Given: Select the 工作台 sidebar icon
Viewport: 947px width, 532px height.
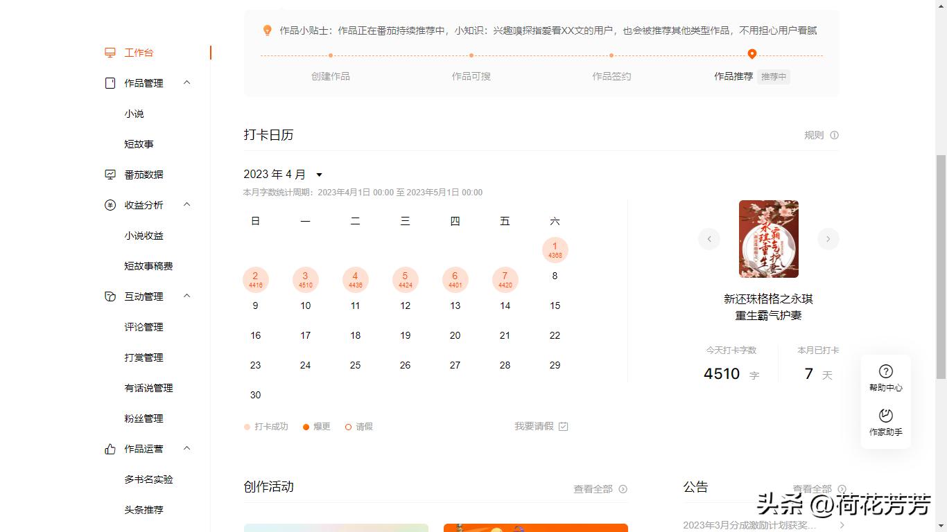Looking at the screenshot, I should pos(110,52).
